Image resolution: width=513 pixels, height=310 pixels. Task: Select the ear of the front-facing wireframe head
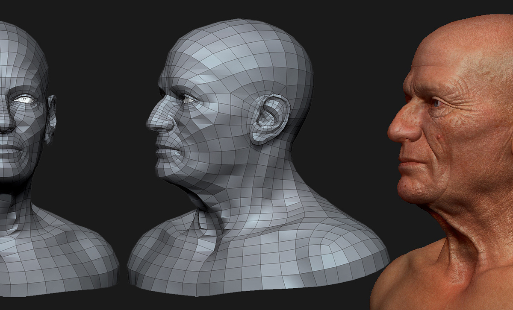52,118
